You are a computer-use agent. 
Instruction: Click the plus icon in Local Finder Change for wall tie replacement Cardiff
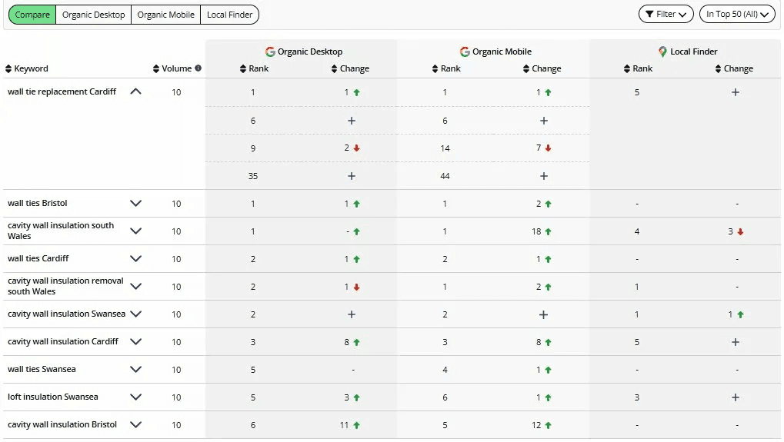tap(735, 92)
